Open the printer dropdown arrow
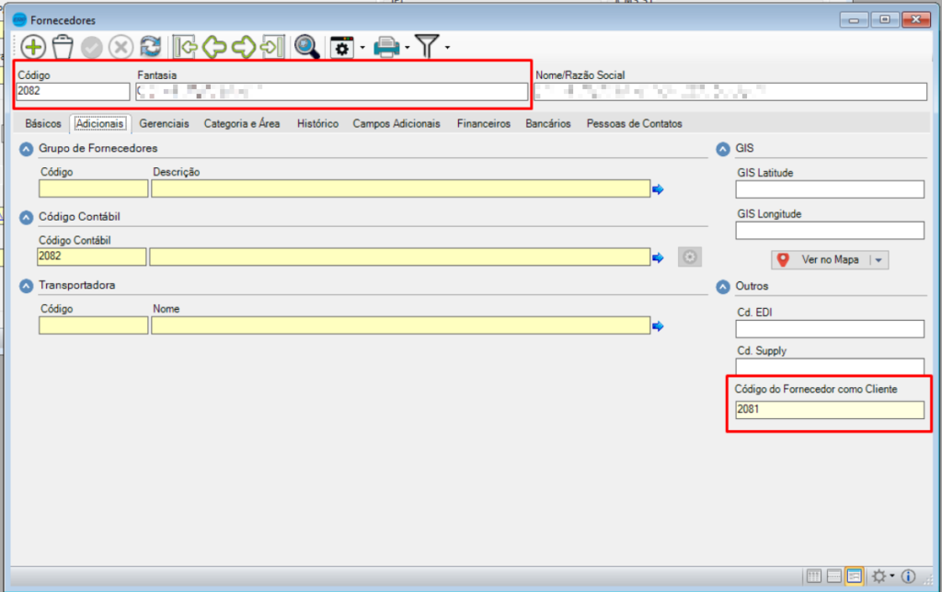 point(407,48)
